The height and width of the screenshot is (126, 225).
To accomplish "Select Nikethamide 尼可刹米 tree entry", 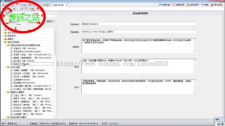I will tap(31, 73).
